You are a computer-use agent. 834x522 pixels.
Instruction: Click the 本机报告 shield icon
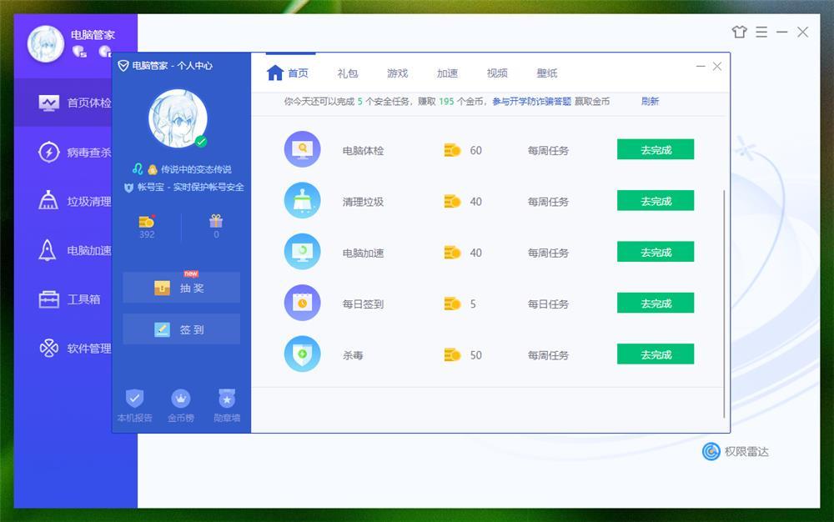click(134, 399)
